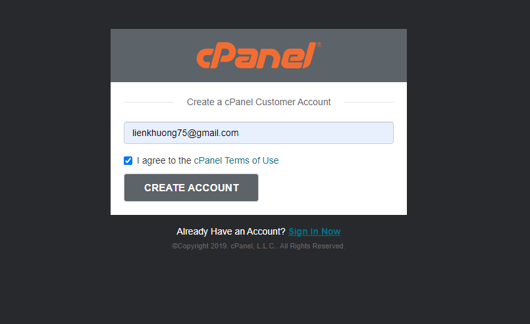Follow the Sign In Now link

click(314, 231)
